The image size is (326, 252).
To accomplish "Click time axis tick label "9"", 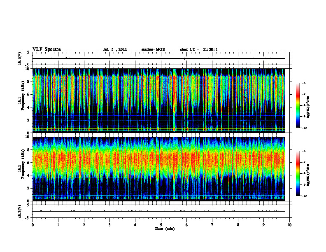I will (263, 225).
